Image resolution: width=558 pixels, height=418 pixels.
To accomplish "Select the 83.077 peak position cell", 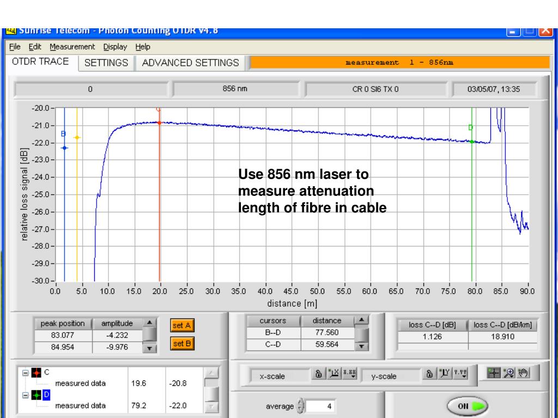I will click(x=63, y=335).
